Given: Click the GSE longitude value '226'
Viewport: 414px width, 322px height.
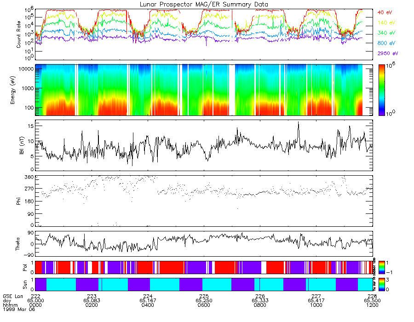Looking at the screenshot, I should [260, 296].
